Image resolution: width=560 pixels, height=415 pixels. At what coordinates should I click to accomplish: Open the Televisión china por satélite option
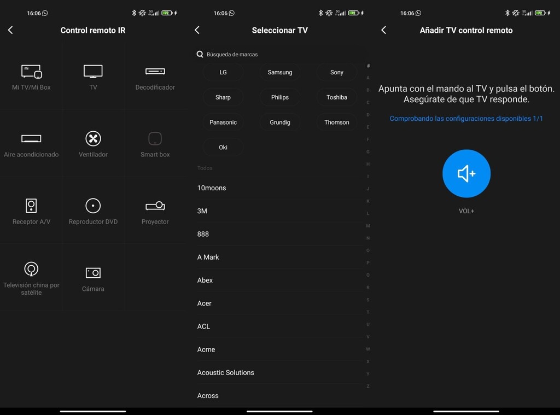(x=31, y=277)
